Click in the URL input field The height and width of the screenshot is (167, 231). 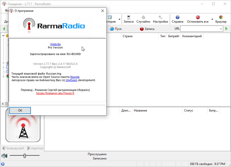click(x=200, y=29)
